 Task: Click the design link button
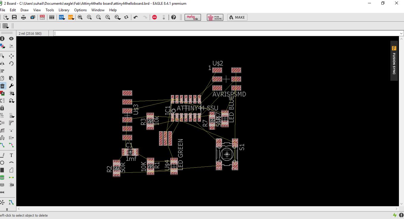pos(193,17)
